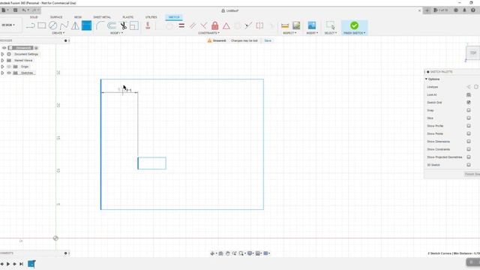Toggle the Slice checkbox

coord(469,118)
